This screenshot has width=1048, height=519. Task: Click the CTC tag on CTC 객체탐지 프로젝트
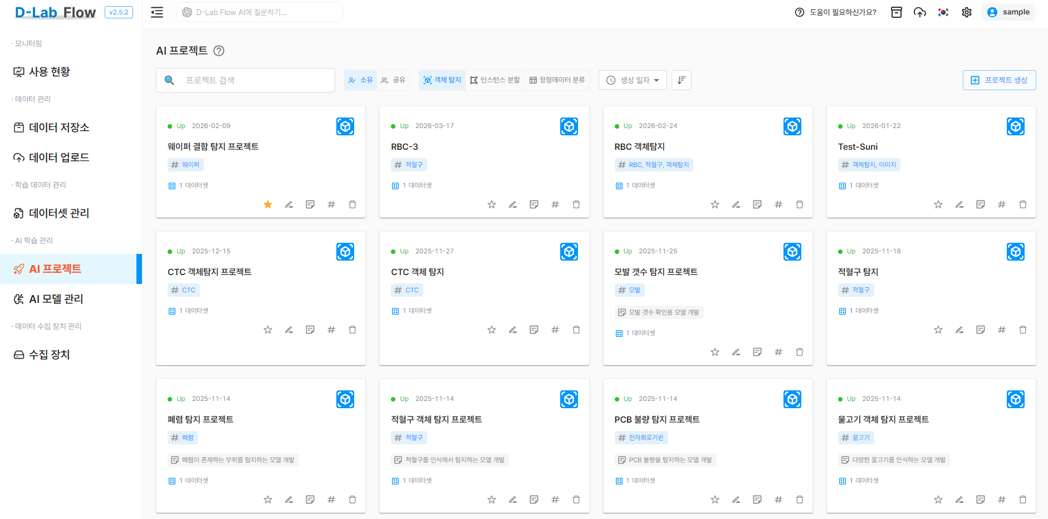click(183, 290)
